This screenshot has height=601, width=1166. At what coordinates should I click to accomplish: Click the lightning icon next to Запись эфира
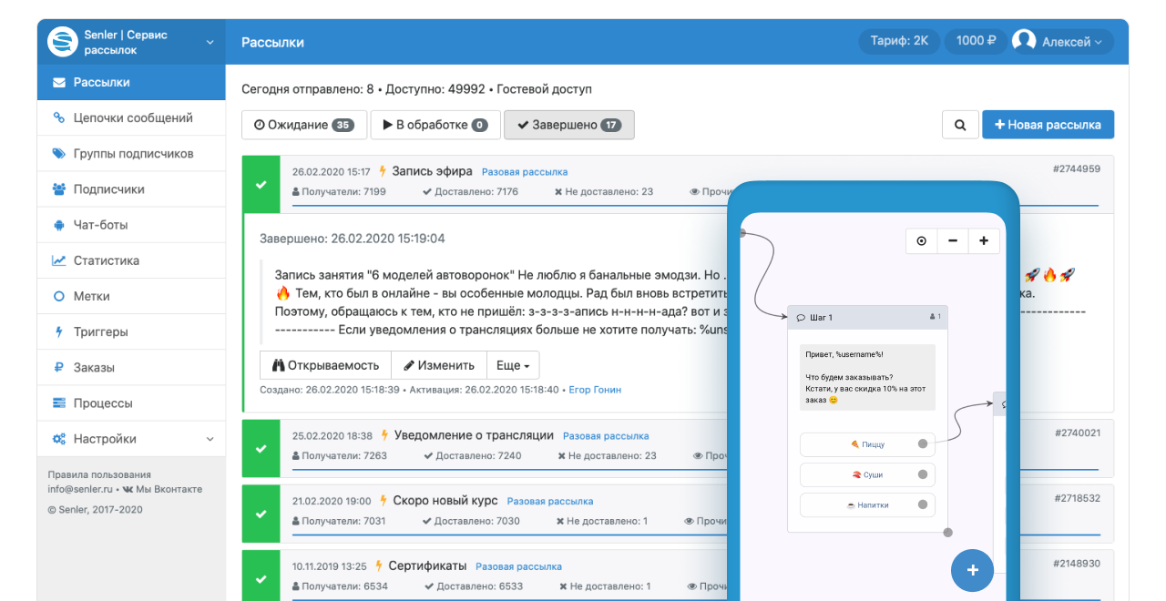pyautogui.click(x=383, y=171)
